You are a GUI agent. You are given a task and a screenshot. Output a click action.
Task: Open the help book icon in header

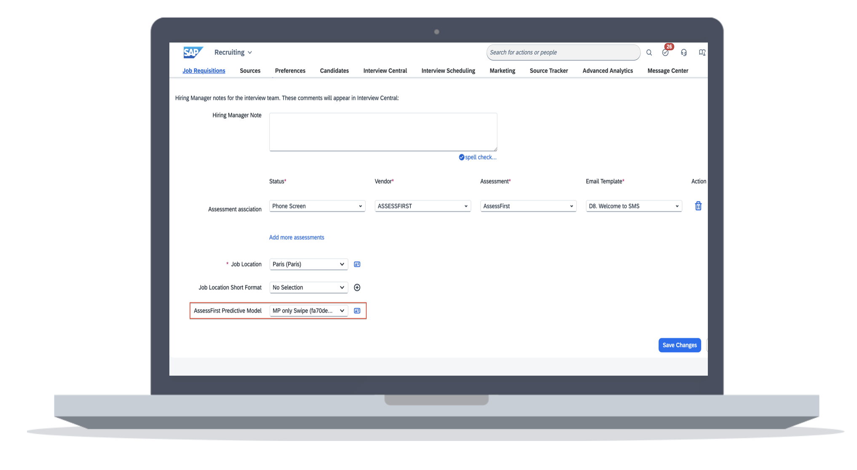pyautogui.click(x=702, y=53)
